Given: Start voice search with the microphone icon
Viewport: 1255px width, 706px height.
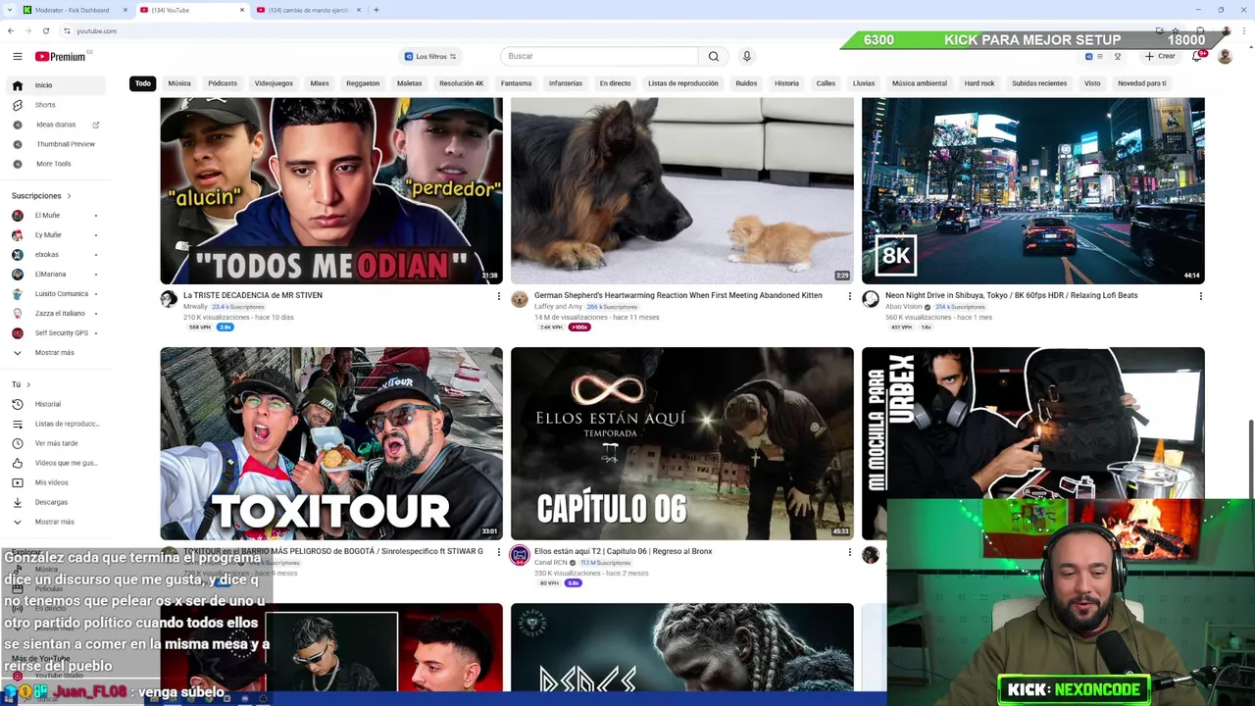Looking at the screenshot, I should coord(746,56).
